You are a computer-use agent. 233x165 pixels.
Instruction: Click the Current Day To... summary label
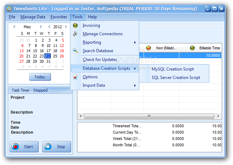coord(127,132)
